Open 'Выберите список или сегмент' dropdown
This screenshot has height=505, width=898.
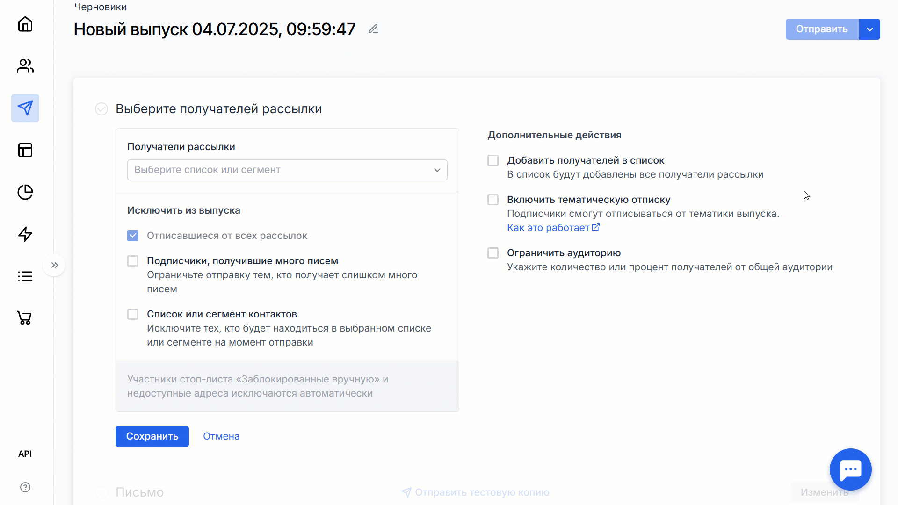pyautogui.click(x=287, y=170)
